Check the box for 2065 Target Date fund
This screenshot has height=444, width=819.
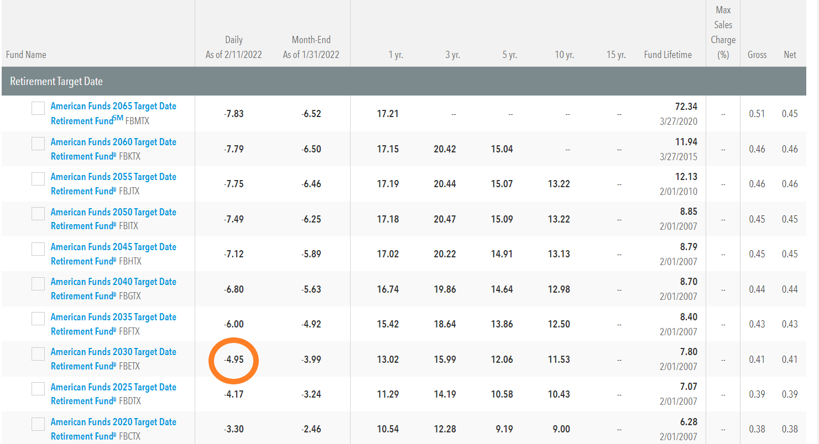(38, 108)
